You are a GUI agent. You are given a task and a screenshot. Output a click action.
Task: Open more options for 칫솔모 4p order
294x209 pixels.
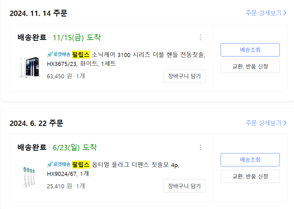coord(200,148)
